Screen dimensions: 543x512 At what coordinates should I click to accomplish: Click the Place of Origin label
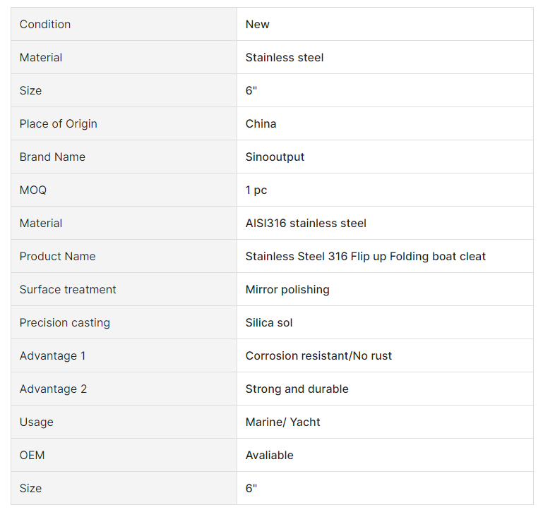(59, 123)
